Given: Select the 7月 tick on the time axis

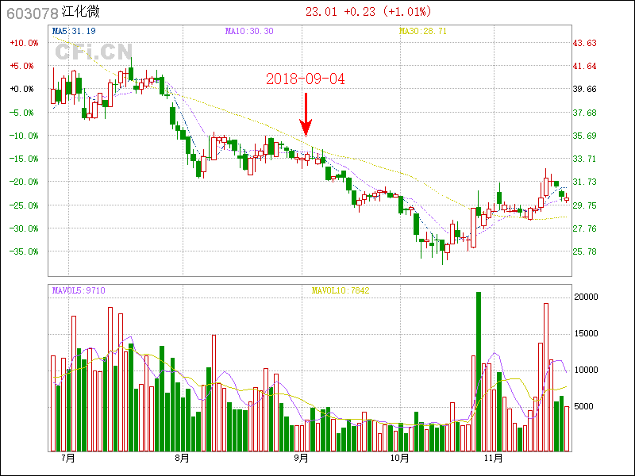Looking at the screenshot, I should tap(67, 458).
